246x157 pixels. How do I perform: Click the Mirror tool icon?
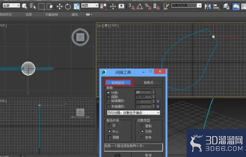[x=208, y=7]
